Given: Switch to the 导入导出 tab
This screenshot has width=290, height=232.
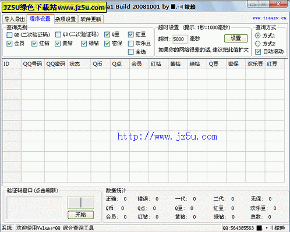Looking at the screenshot, I should pyautogui.click(x=15, y=19).
